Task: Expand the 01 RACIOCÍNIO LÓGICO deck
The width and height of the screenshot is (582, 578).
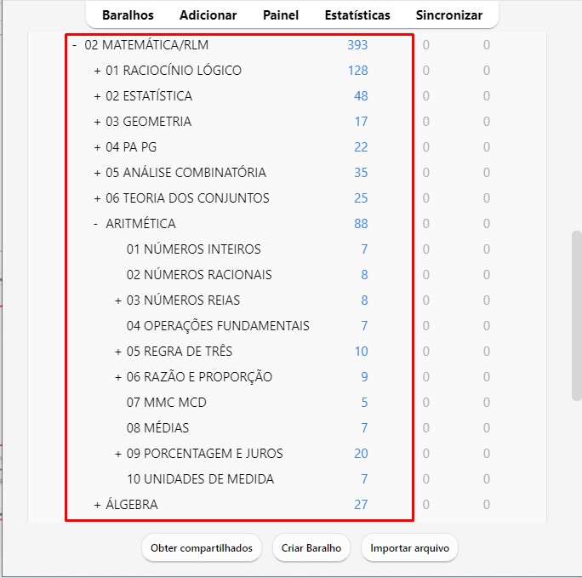Action: point(97,71)
